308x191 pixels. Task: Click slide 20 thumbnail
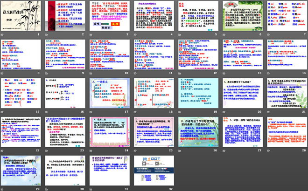pos(240,95)
